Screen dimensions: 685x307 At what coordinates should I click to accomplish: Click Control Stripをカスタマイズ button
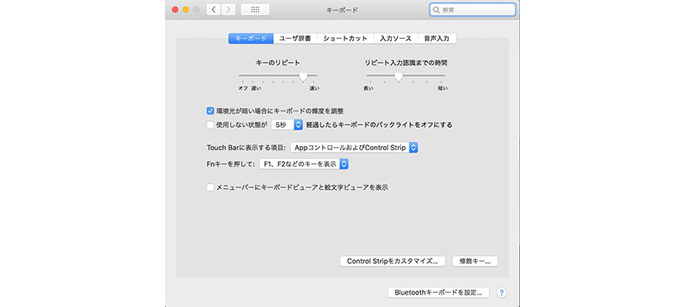coord(392,261)
